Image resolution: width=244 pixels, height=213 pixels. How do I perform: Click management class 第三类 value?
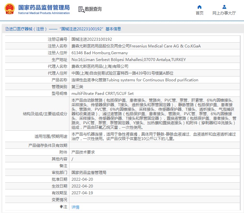coord(77,87)
